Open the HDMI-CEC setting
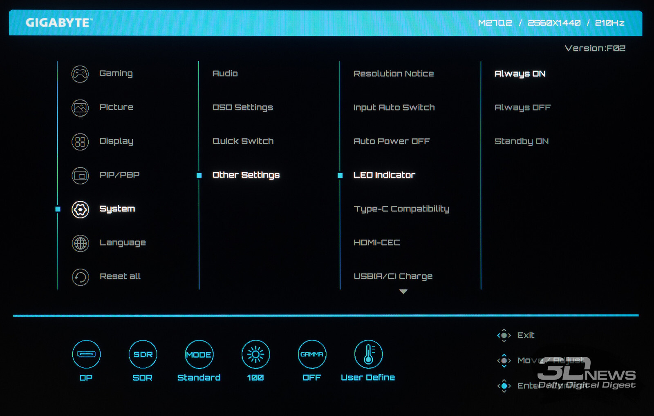Image resolution: width=654 pixels, height=416 pixels. click(x=376, y=243)
